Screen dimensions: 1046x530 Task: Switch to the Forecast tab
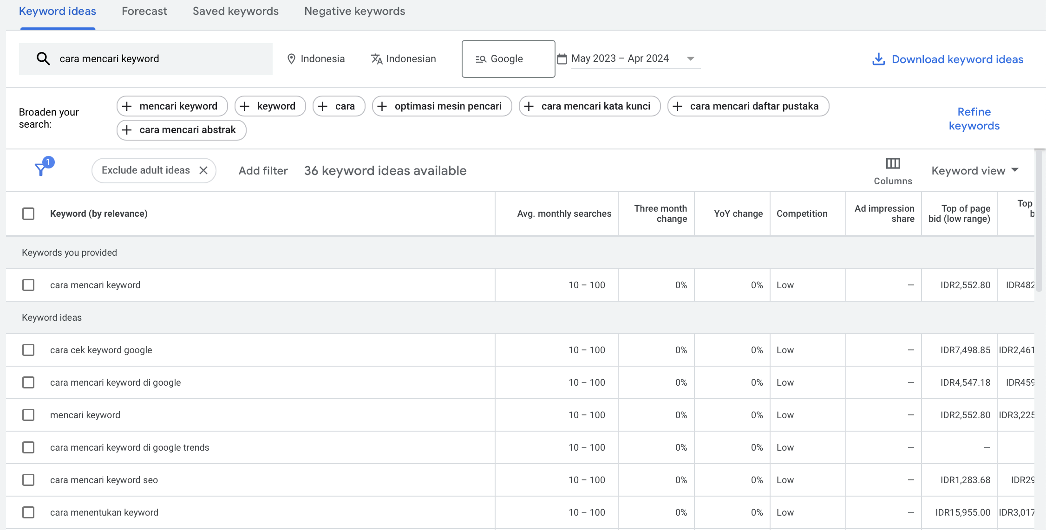144,11
